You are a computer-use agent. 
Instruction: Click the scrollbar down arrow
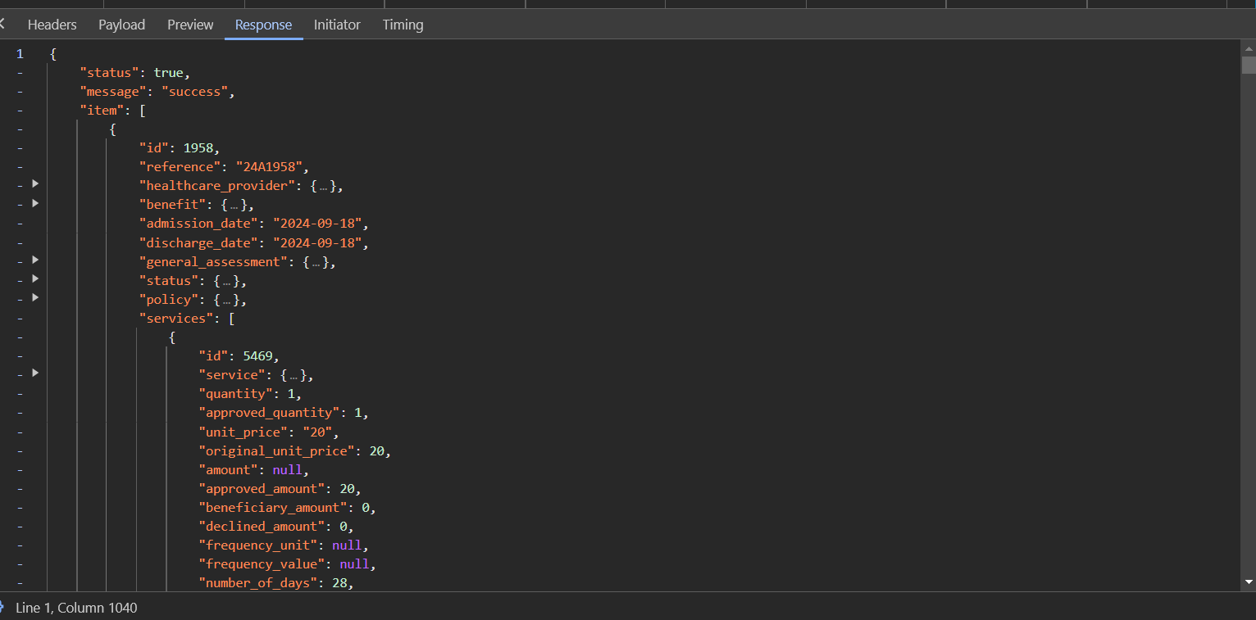pyautogui.click(x=1248, y=582)
